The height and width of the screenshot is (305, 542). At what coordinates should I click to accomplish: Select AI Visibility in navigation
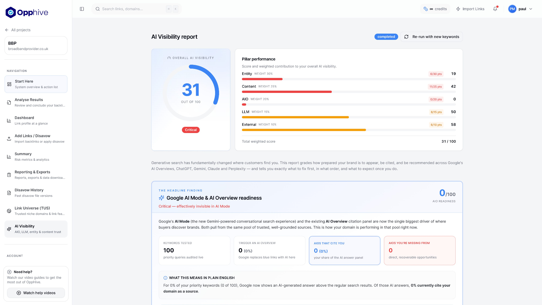point(36,229)
